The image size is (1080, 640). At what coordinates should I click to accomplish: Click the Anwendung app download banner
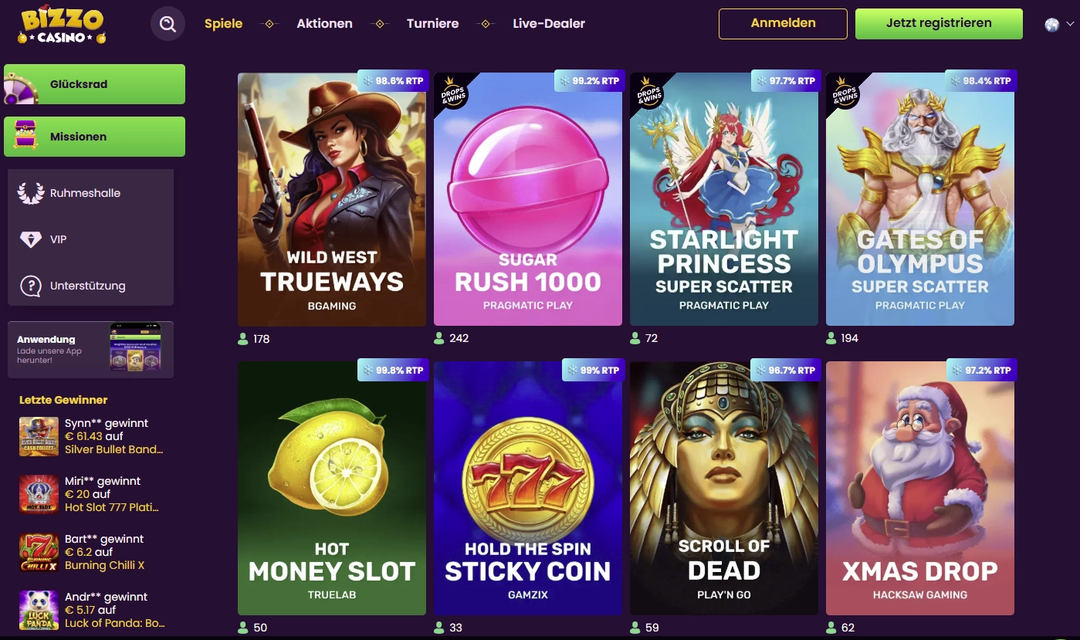pos(90,349)
